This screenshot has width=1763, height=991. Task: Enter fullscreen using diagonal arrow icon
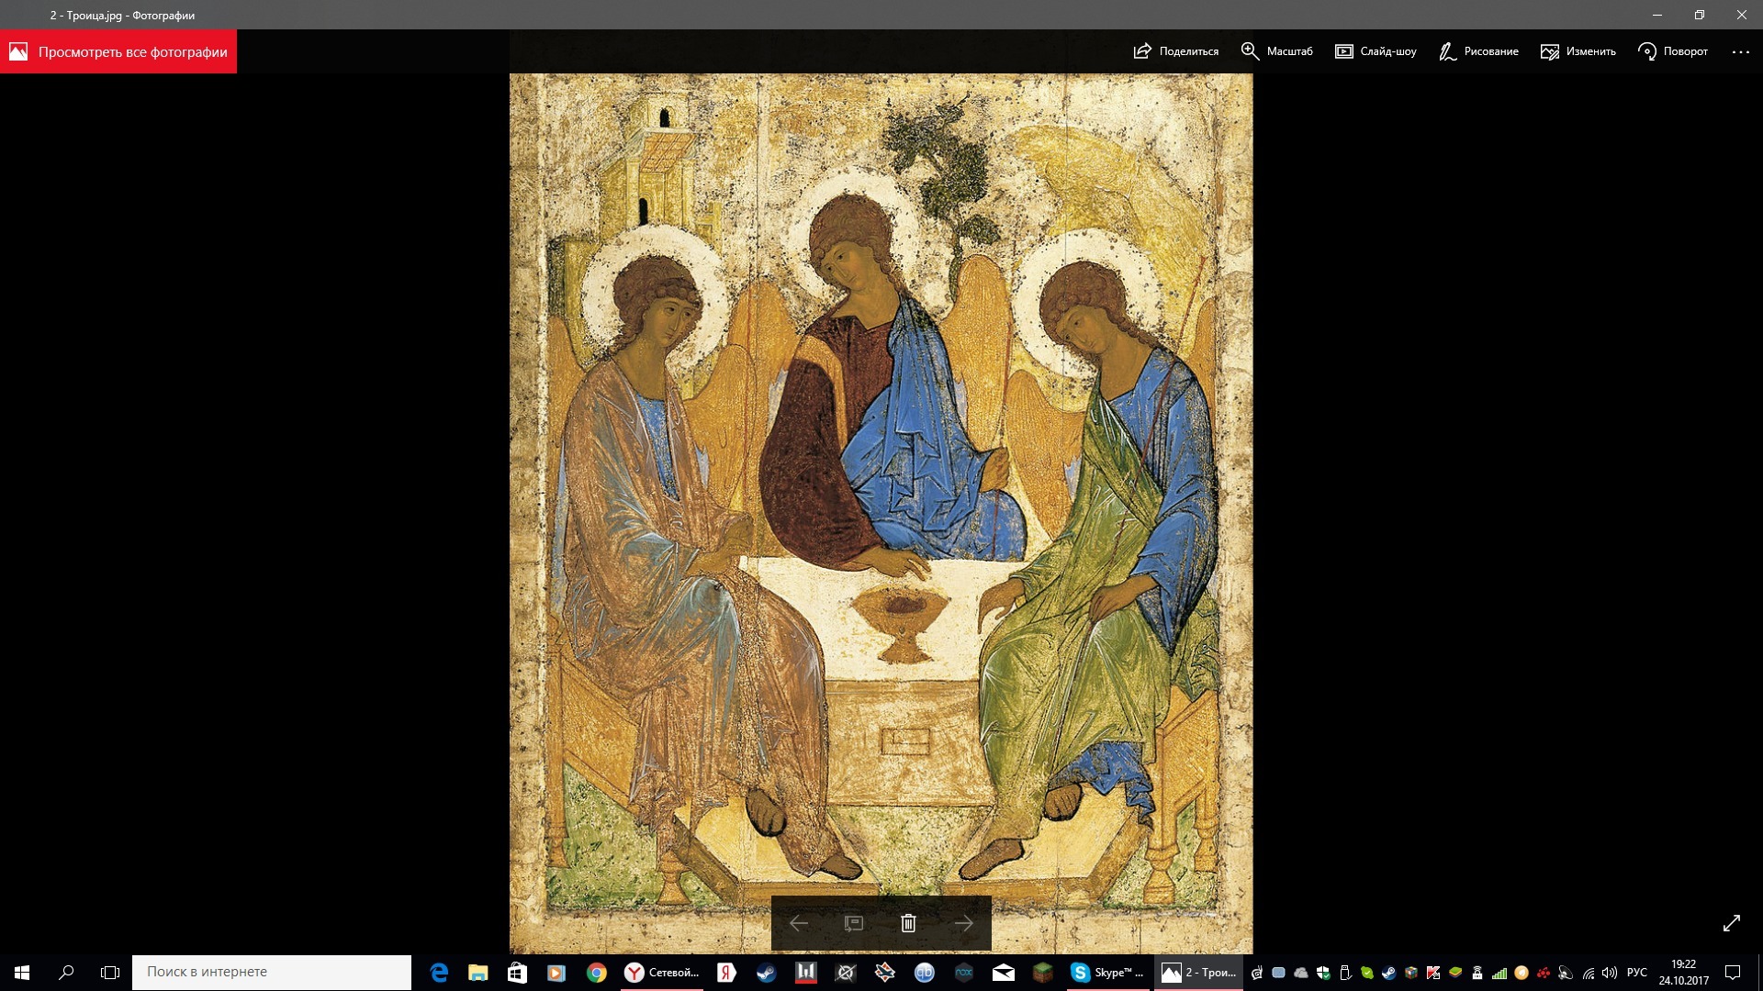(x=1732, y=923)
